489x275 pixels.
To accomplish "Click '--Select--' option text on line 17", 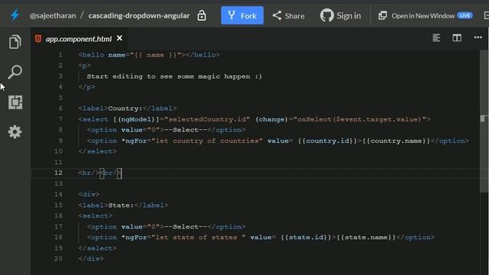I will 186,227.
